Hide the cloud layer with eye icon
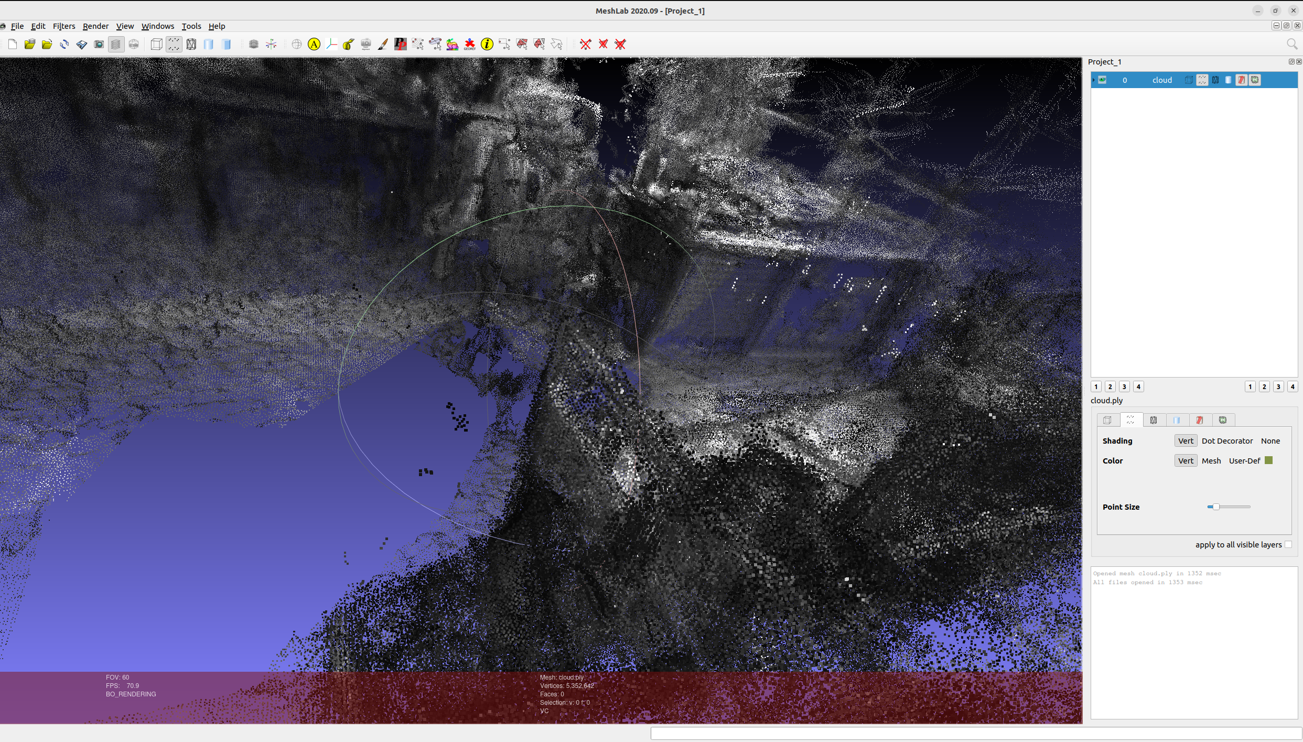The width and height of the screenshot is (1303, 742). pos(1103,80)
